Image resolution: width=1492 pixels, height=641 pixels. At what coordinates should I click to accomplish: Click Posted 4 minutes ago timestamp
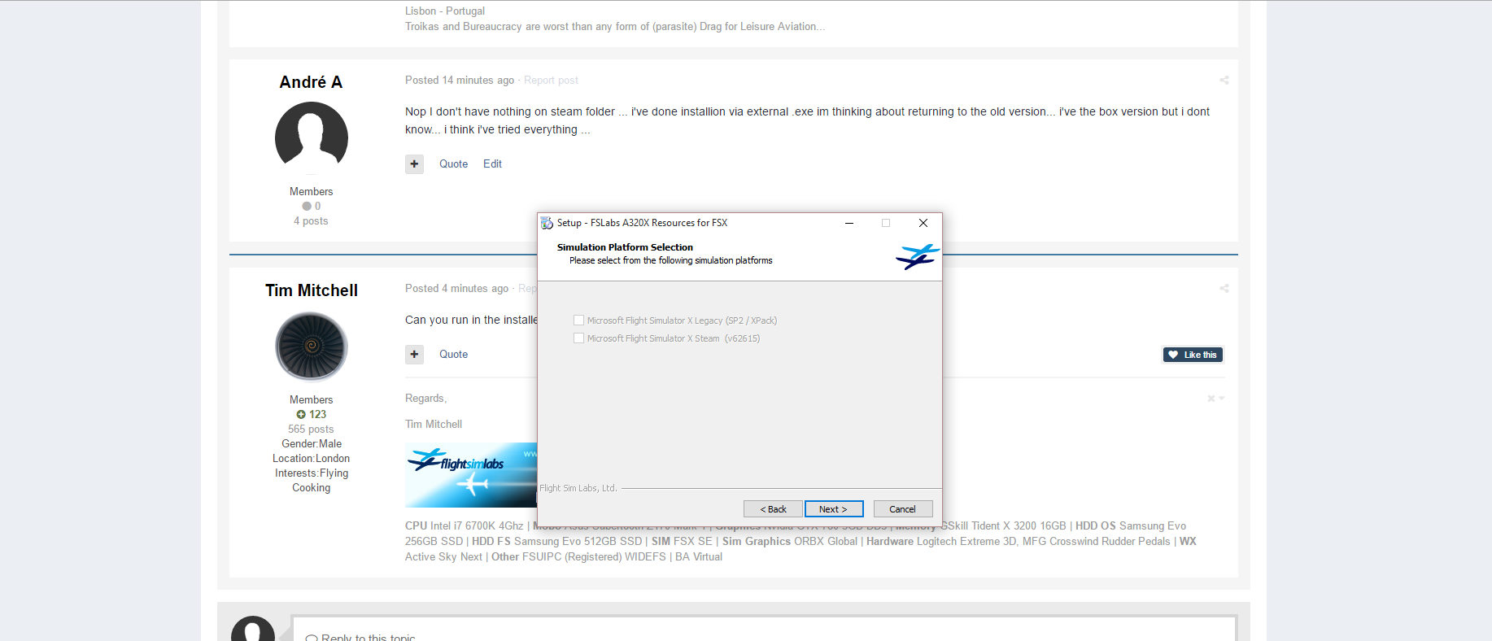click(x=457, y=289)
